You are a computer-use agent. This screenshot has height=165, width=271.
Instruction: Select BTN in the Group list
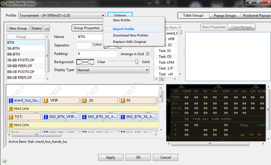point(26,43)
